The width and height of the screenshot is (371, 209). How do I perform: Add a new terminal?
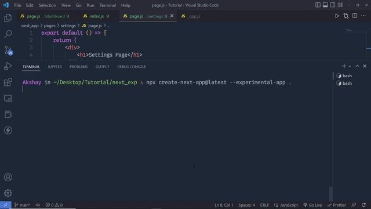coord(344,66)
